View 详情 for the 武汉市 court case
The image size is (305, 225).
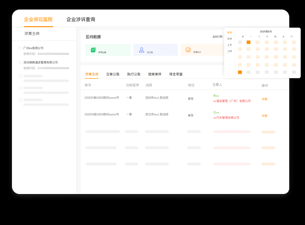[x=264, y=116]
